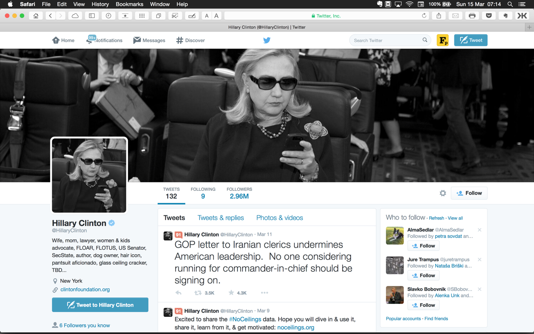
Task: Open Wi-Fi status menu
Action: coord(410,4)
